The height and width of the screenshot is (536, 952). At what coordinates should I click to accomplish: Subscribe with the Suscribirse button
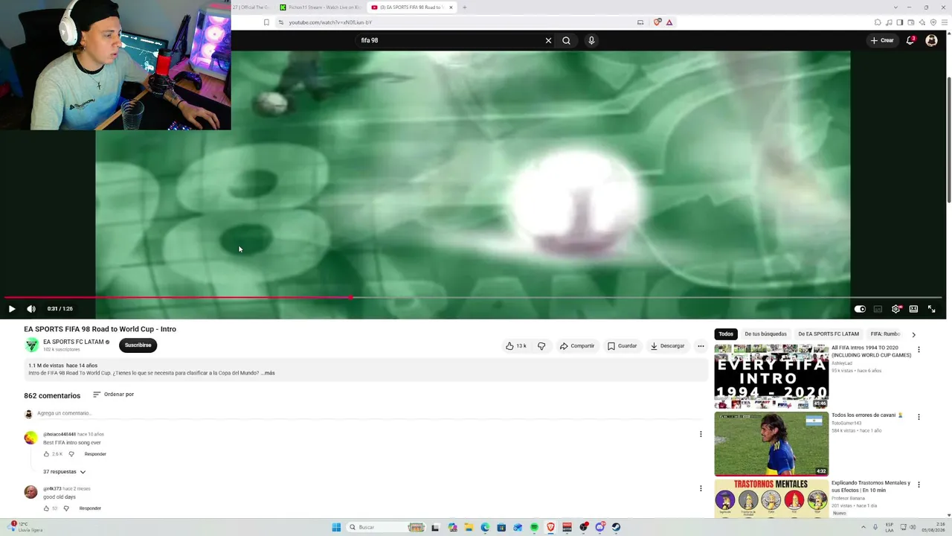[138, 345]
